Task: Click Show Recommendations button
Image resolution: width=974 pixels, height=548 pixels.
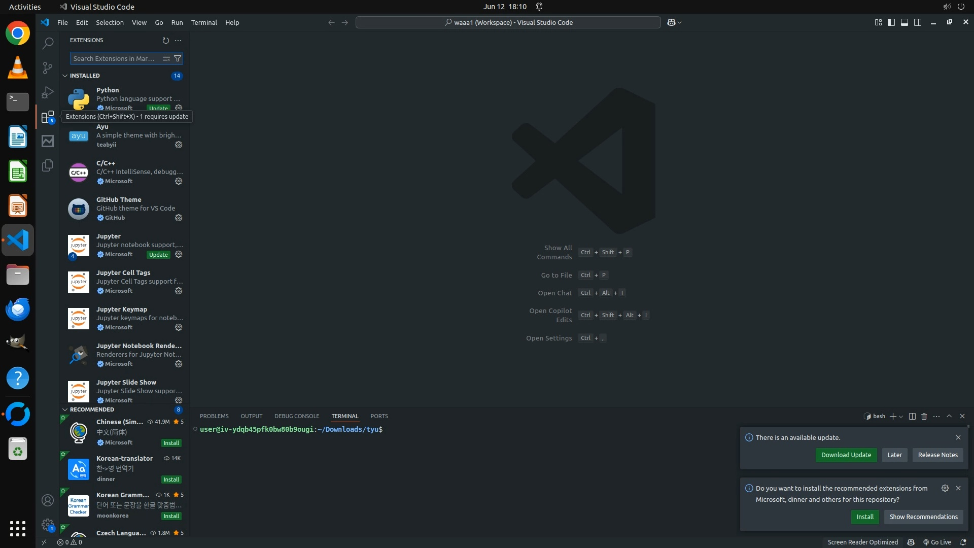Action: pyautogui.click(x=923, y=517)
